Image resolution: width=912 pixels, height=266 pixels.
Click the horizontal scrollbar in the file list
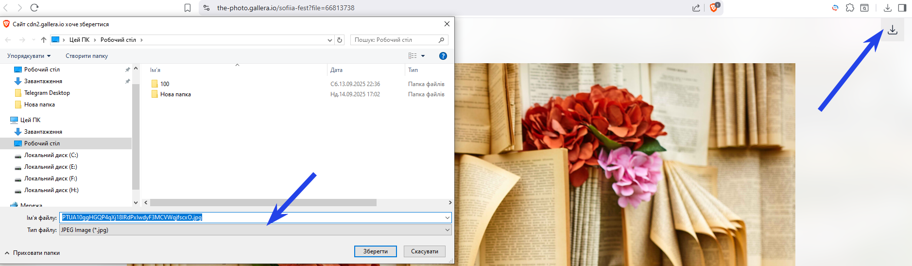click(x=263, y=202)
